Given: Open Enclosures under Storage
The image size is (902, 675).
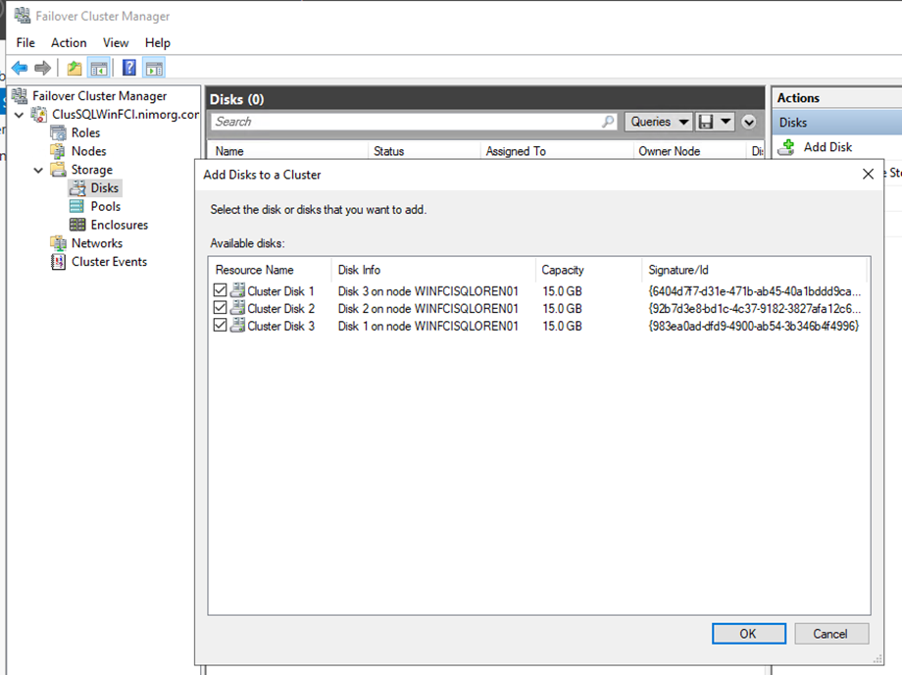Looking at the screenshot, I should tap(119, 225).
